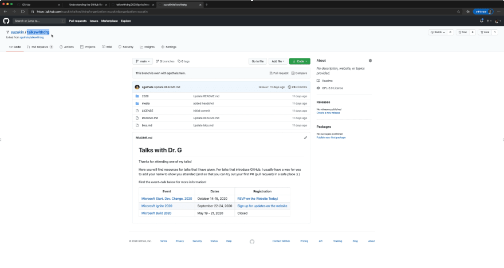
Task: Expand the Add file dropdown
Action: tap(278, 61)
